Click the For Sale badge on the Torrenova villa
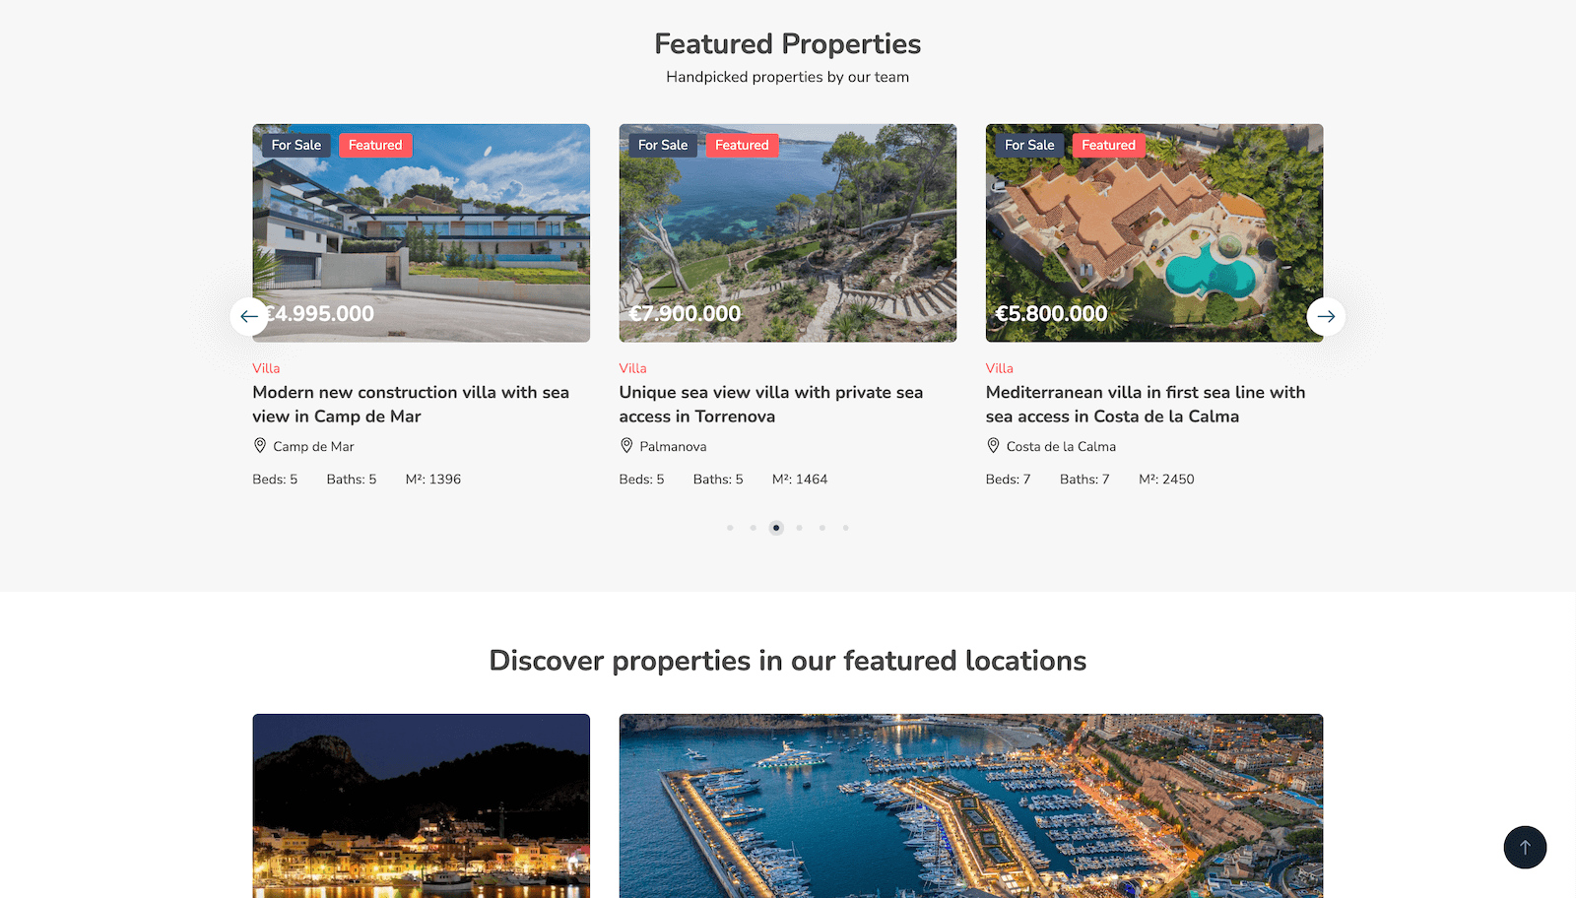Screen dimensions: 1576x898 coord(662,145)
